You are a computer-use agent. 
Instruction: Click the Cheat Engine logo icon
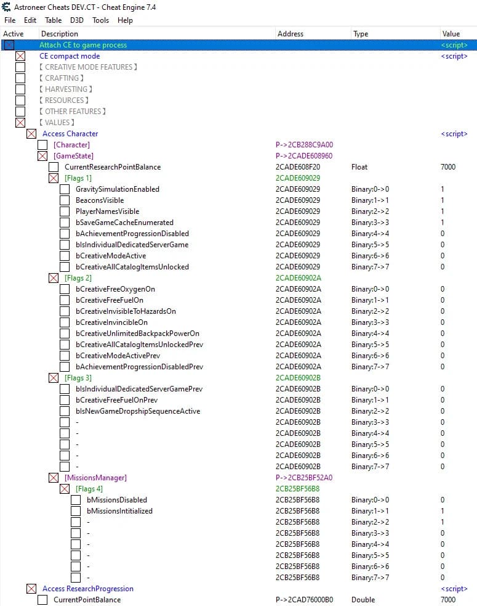6,7
